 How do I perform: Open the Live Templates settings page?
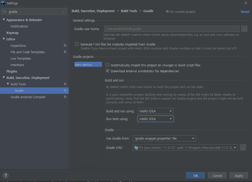(21, 58)
